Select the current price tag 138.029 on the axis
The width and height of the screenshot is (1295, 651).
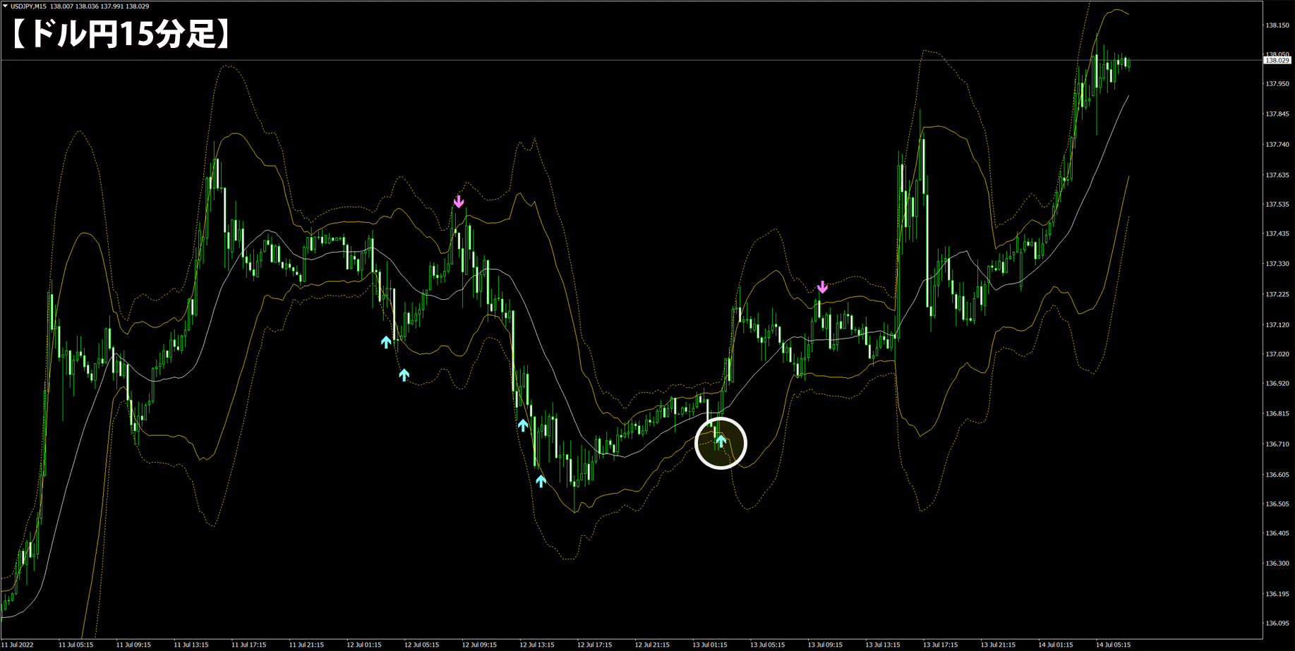pyautogui.click(x=1277, y=61)
